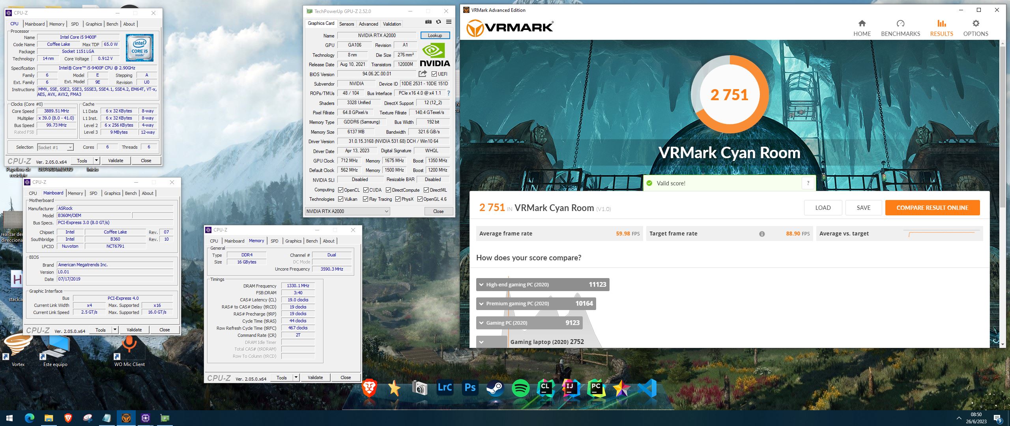This screenshot has width=1010, height=426.
Task: Click the BIOS export share icon in GPU-Z
Action: tap(423, 74)
